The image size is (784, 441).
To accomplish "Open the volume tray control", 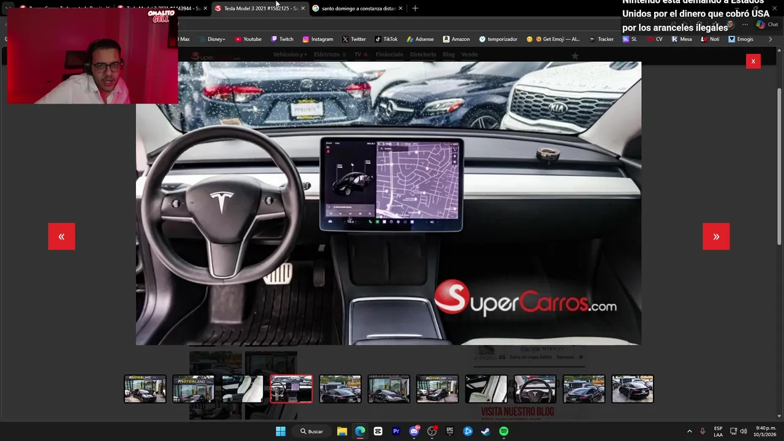I will [744, 431].
